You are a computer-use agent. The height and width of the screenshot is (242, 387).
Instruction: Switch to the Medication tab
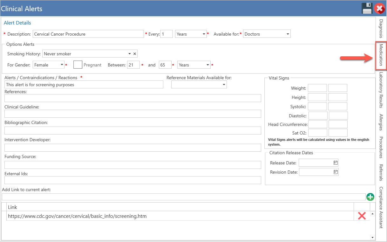[381, 55]
